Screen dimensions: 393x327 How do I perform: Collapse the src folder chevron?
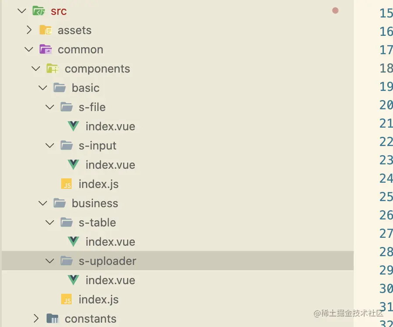(21, 11)
